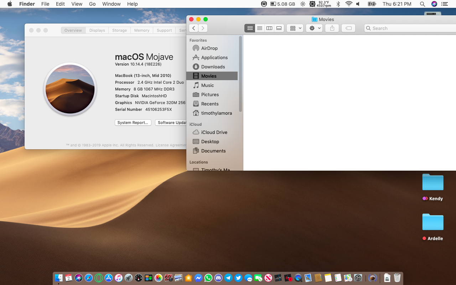Screen dimensions: 456x285
Task: Open the Trash in the Dock
Action: pos(397,278)
